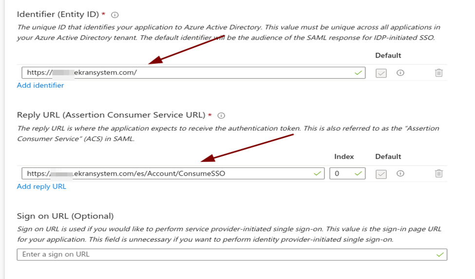Click the info icon beside Reply URL heading

221,116
